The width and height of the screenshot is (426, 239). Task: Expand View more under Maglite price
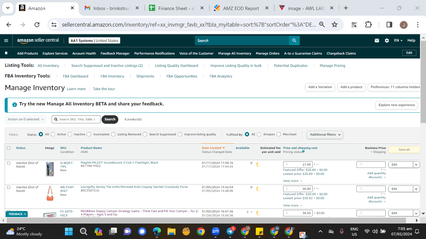point(292,181)
